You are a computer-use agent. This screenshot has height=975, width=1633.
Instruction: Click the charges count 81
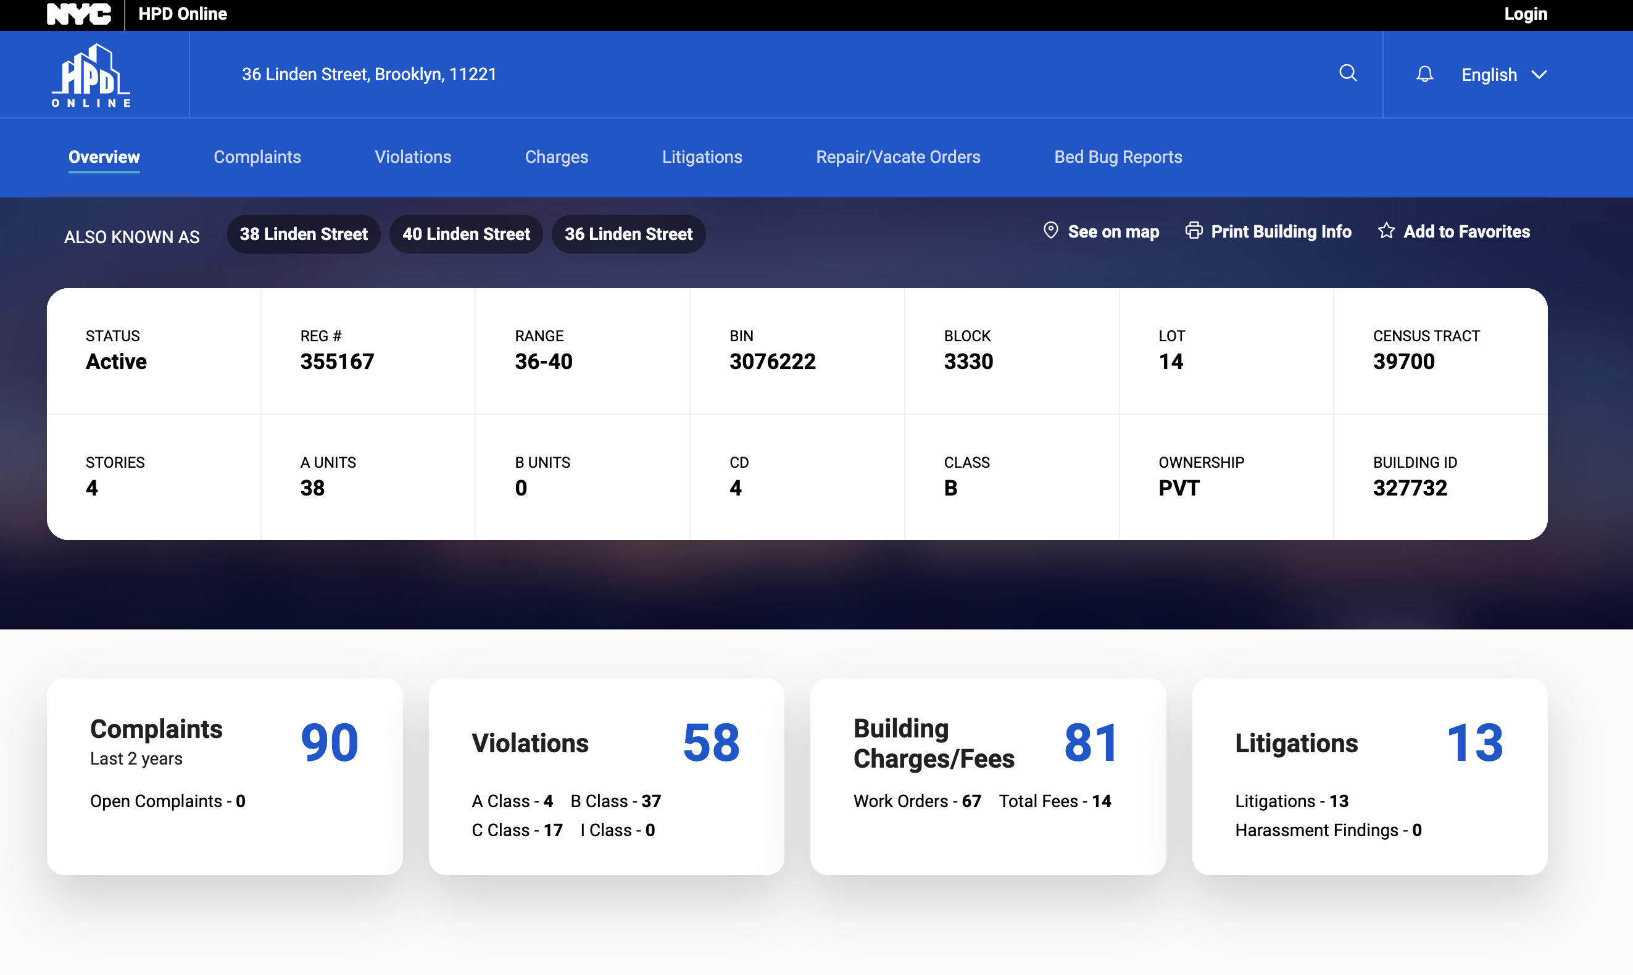1091,743
